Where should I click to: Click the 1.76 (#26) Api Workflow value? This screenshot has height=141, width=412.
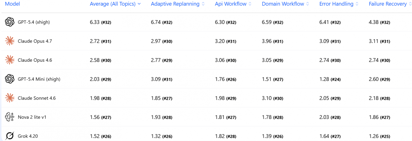pos(226,79)
